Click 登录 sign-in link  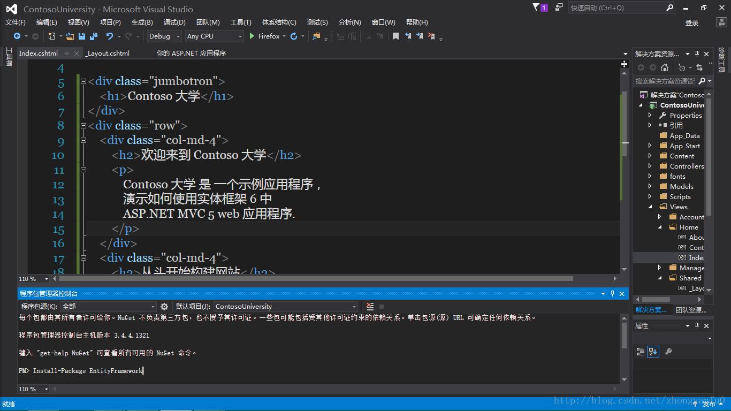(692, 22)
